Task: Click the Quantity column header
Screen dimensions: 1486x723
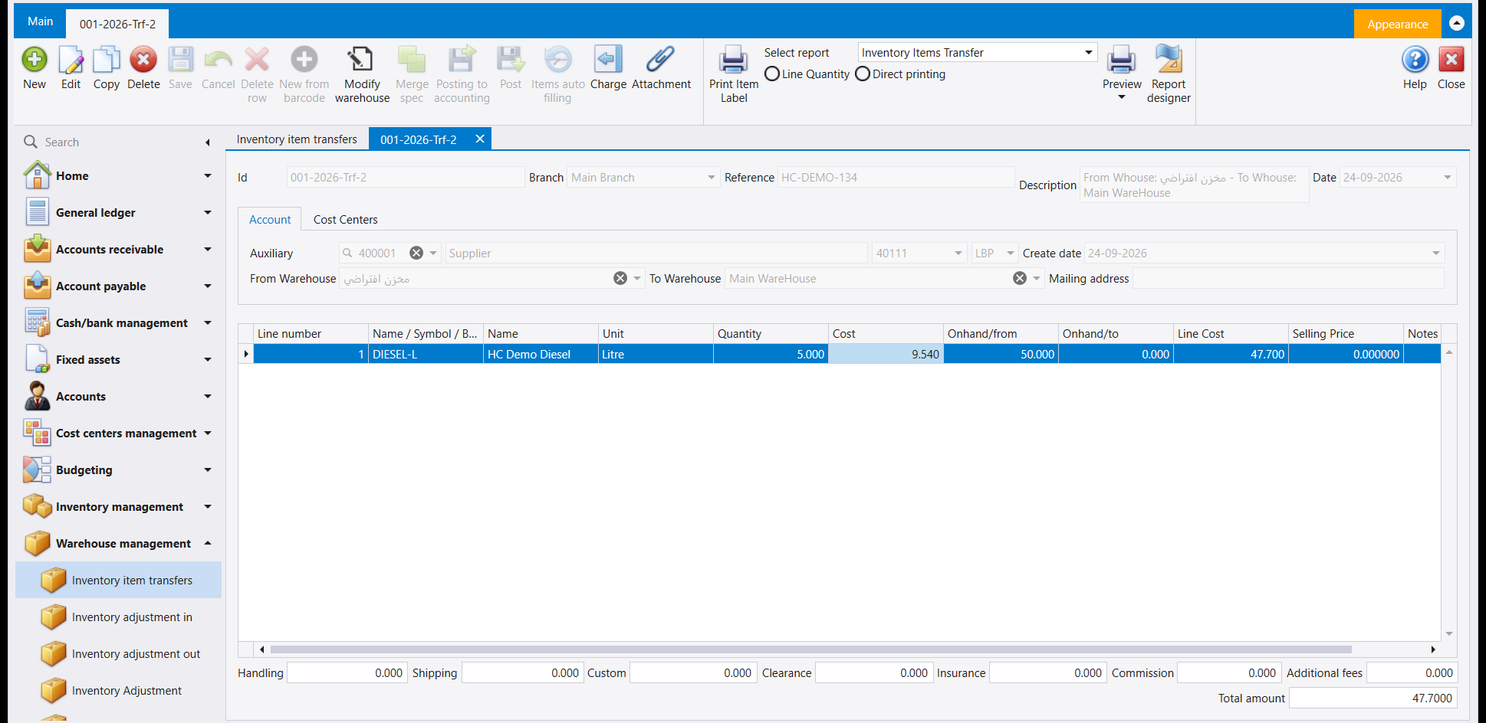Action: (x=771, y=333)
